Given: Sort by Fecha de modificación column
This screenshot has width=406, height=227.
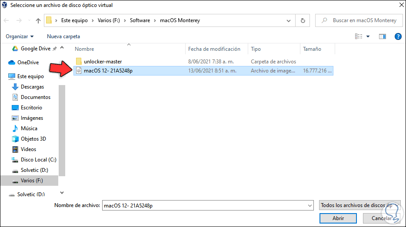Looking at the screenshot, I should (214, 49).
